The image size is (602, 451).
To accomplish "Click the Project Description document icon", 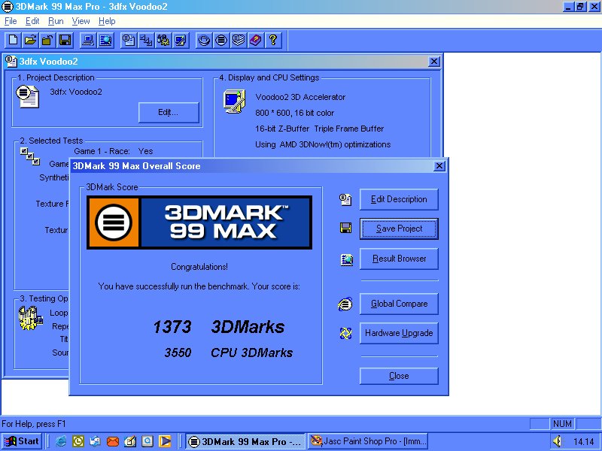I will pyautogui.click(x=27, y=96).
